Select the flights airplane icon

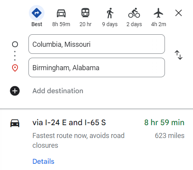(158, 13)
